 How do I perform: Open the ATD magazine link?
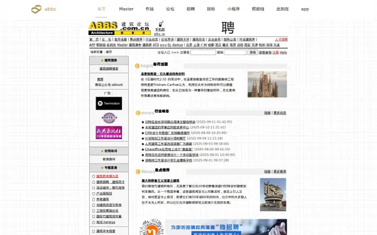[x=156, y=45]
